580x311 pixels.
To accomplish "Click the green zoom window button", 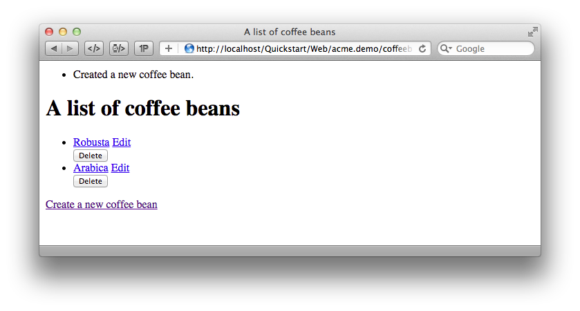I will point(77,32).
